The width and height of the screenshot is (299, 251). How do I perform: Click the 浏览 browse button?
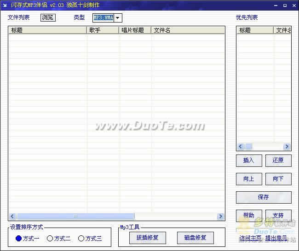click(x=48, y=17)
